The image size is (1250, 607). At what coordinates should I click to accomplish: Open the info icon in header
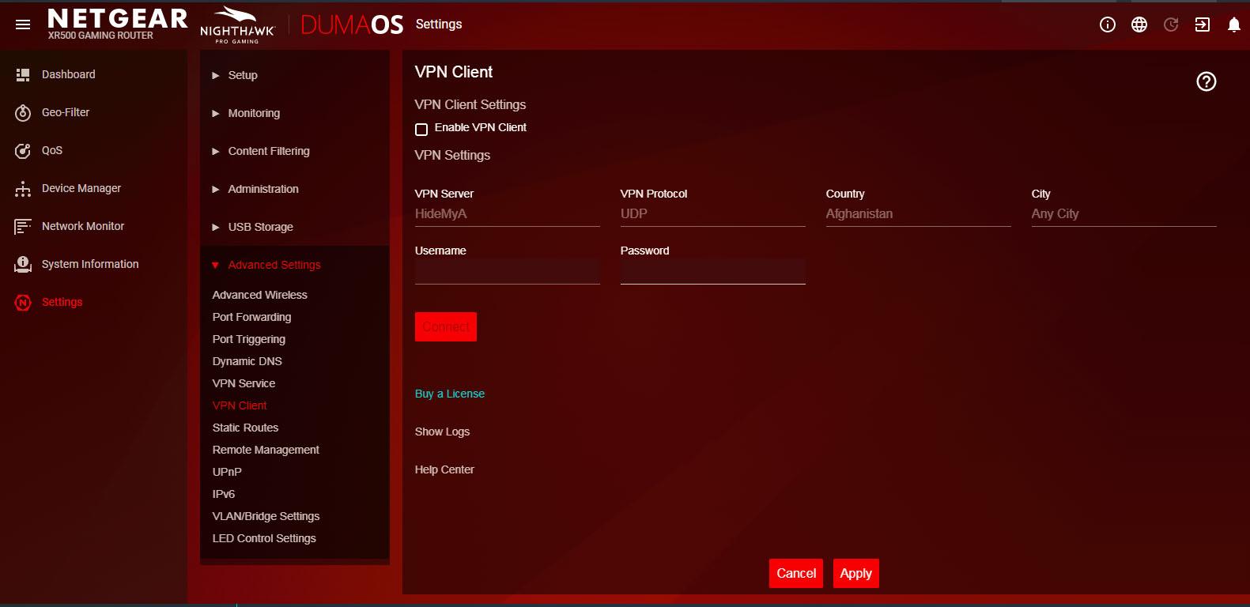[1108, 25]
